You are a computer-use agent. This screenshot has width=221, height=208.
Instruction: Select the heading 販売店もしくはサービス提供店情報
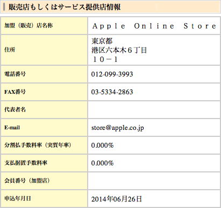tap(65, 7)
